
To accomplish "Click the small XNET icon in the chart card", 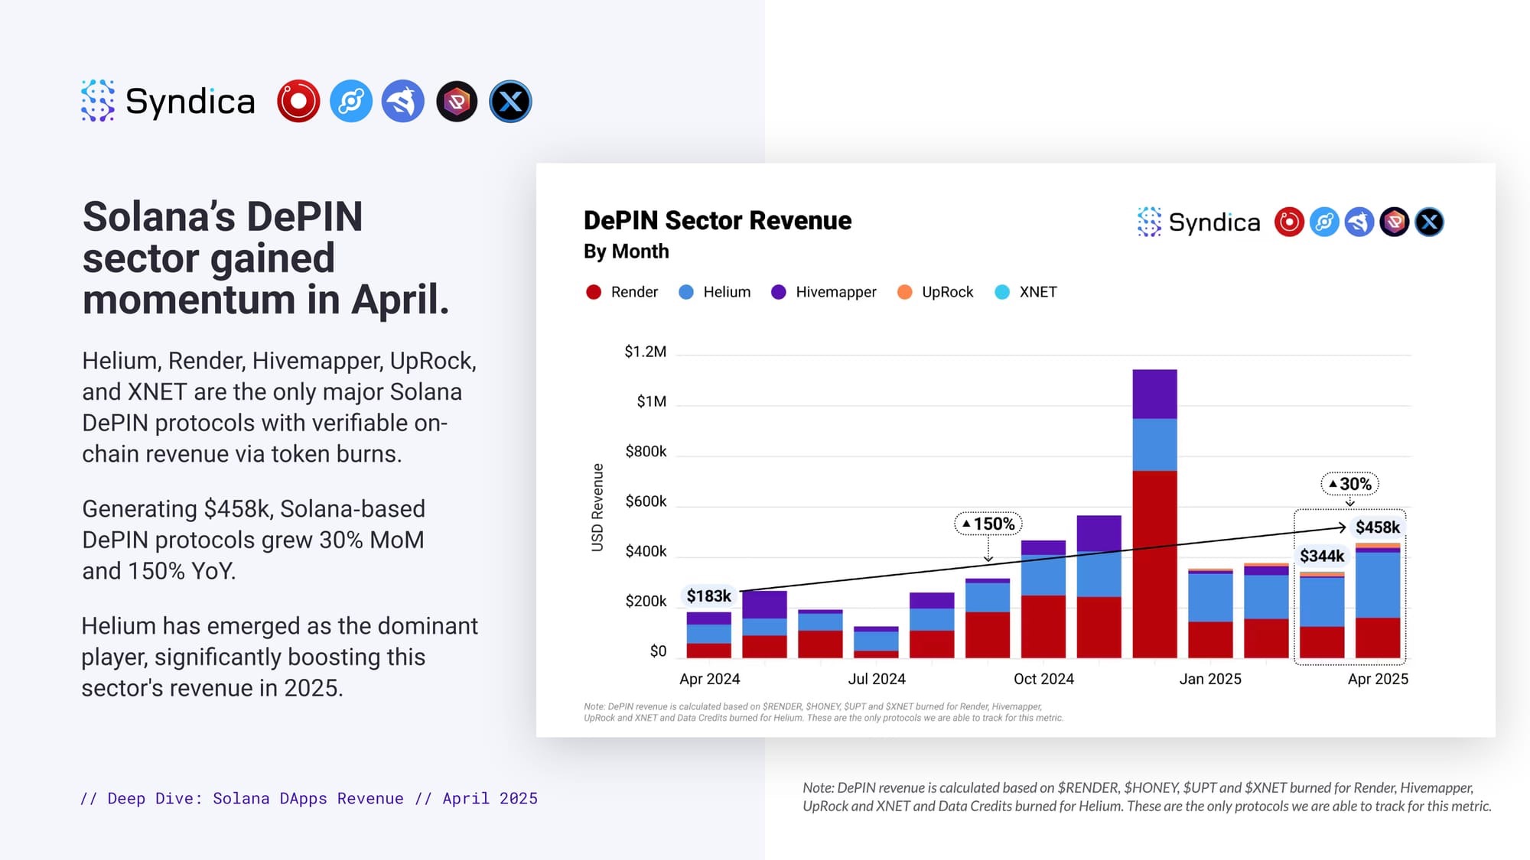I will pos(1429,222).
